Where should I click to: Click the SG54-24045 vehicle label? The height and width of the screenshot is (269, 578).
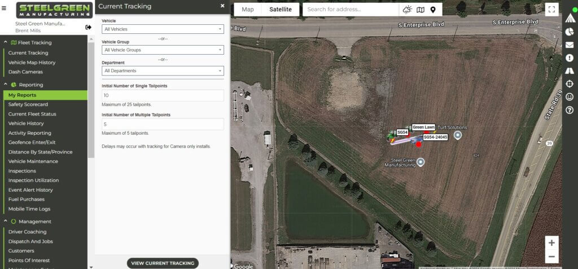click(435, 137)
